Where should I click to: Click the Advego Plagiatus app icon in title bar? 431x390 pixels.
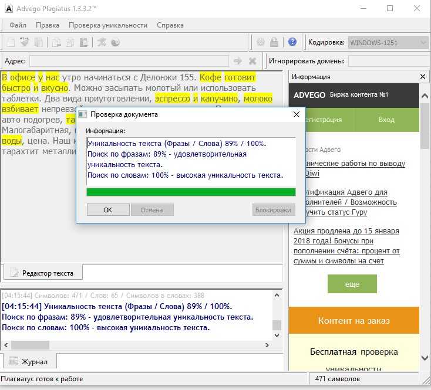tap(9, 9)
